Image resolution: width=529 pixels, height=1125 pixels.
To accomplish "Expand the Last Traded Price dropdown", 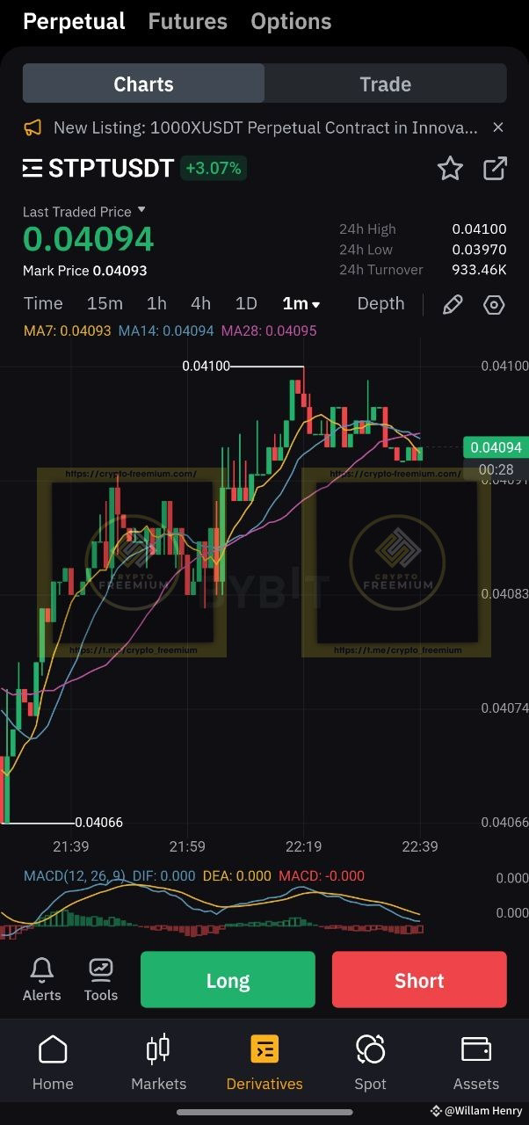I will point(141,211).
